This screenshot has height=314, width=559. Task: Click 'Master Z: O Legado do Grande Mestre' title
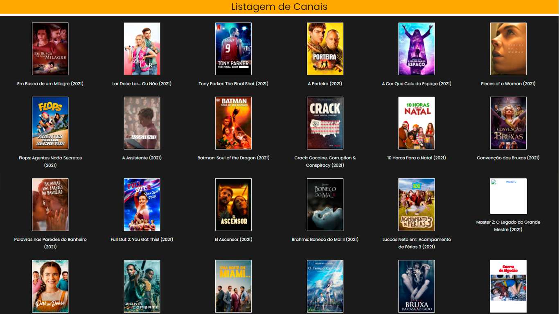pos(508,222)
